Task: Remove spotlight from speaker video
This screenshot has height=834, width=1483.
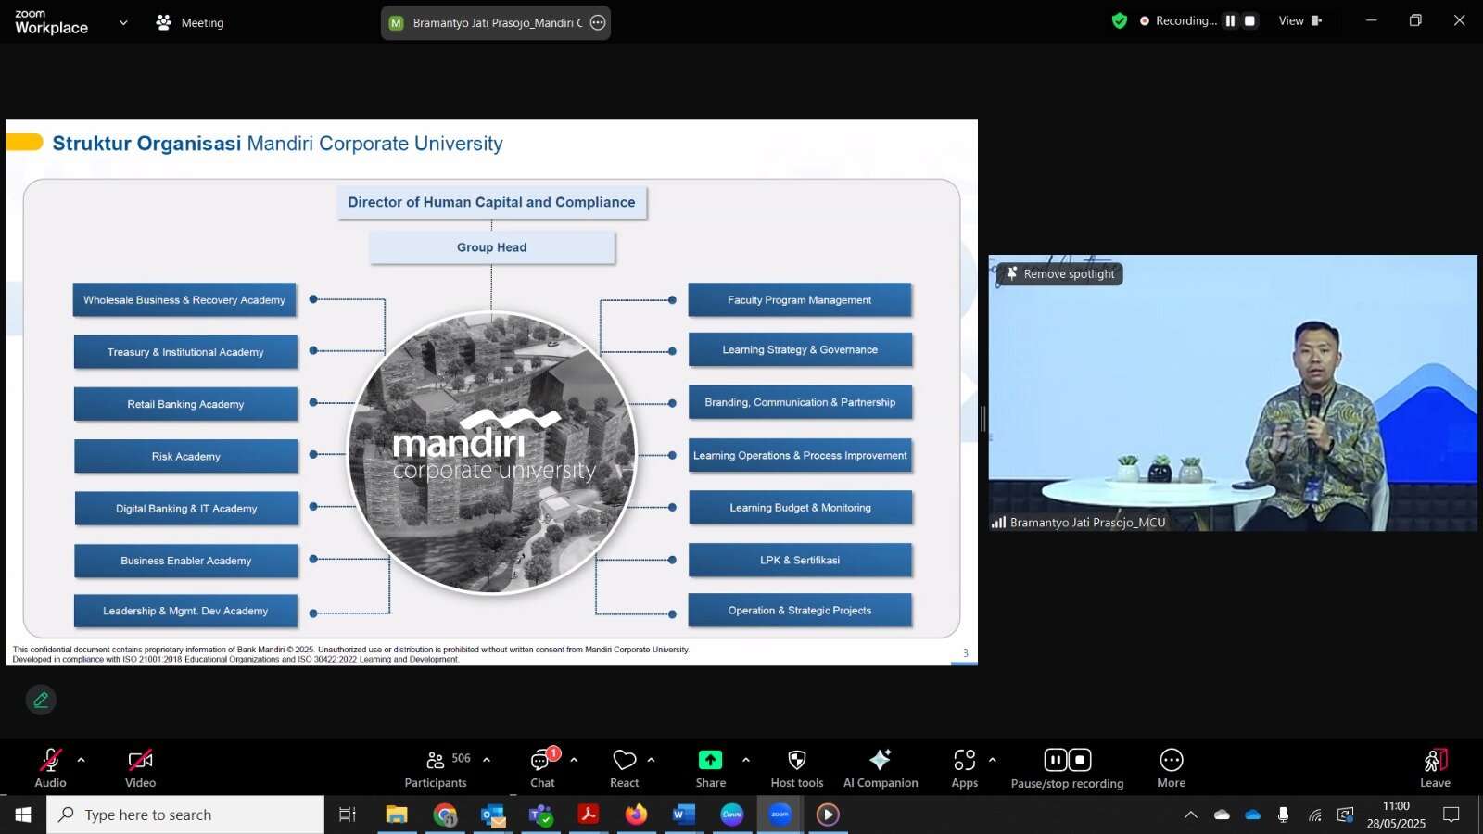Action: click(x=1060, y=273)
